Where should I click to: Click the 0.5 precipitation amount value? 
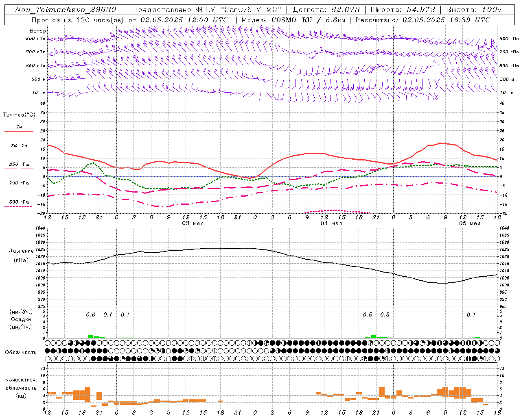(367, 315)
